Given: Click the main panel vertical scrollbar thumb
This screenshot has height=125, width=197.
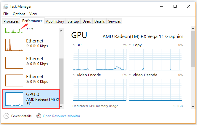Looking at the screenshot, I should click(x=193, y=49).
